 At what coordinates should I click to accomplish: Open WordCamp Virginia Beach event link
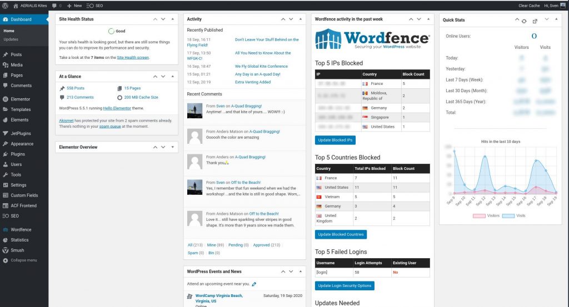219,298
